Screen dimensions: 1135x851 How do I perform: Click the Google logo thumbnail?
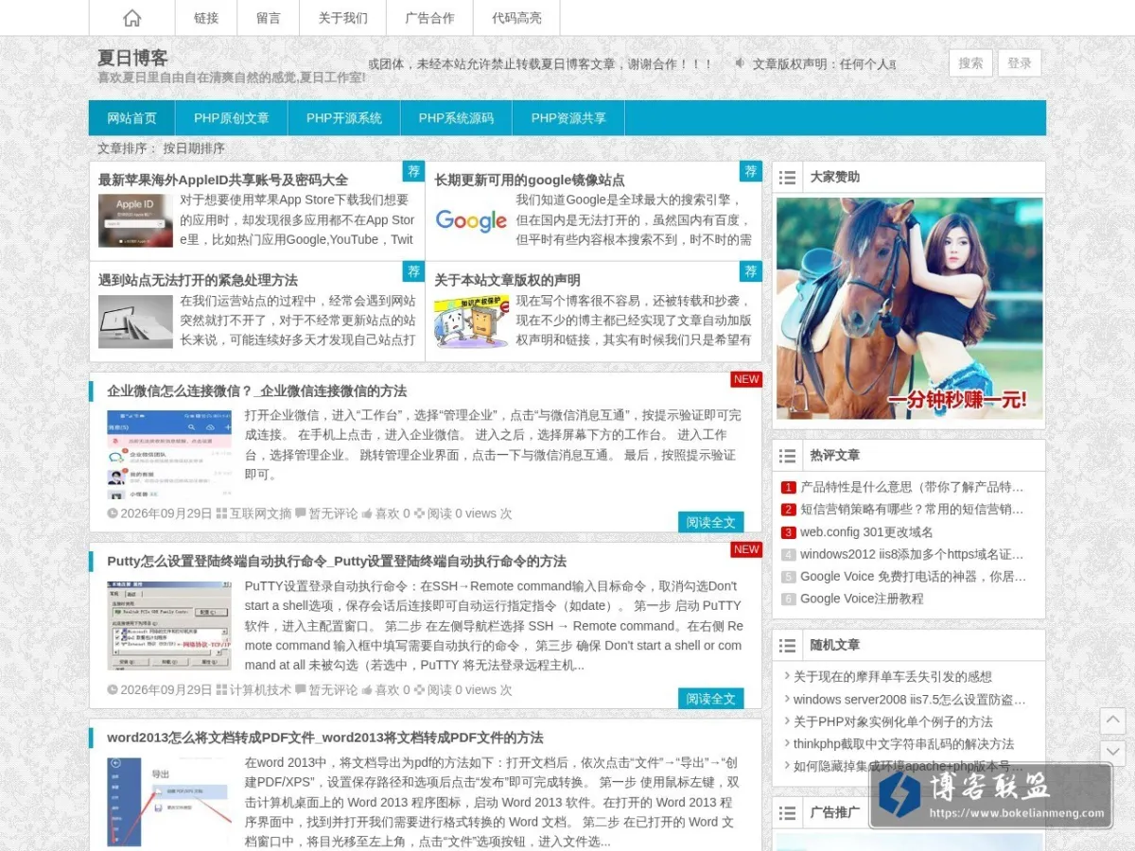[471, 220]
